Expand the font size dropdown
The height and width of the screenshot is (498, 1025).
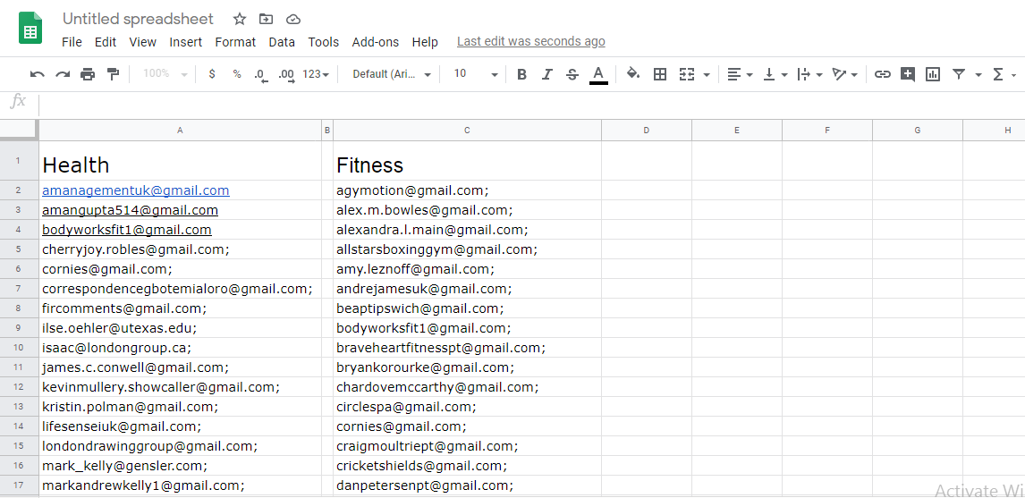pos(474,74)
